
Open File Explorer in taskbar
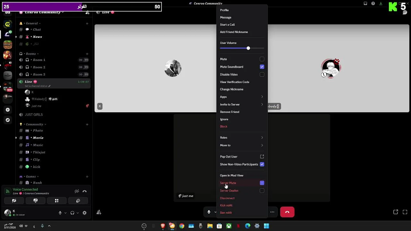click(x=210, y=226)
